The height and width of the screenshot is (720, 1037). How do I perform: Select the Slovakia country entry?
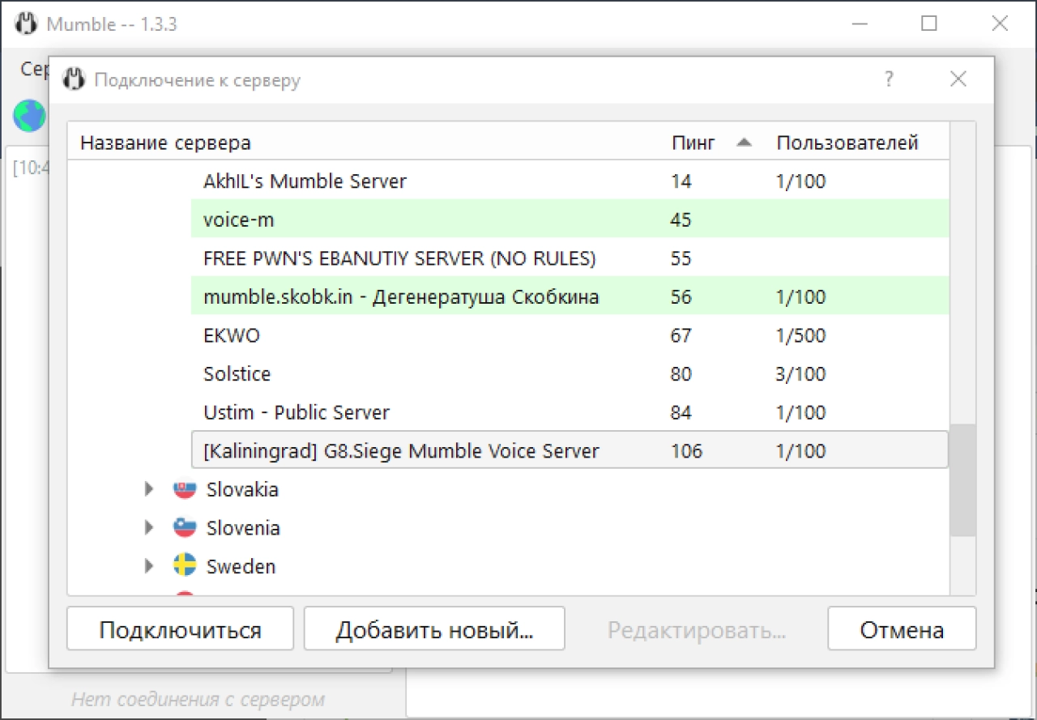coord(242,489)
